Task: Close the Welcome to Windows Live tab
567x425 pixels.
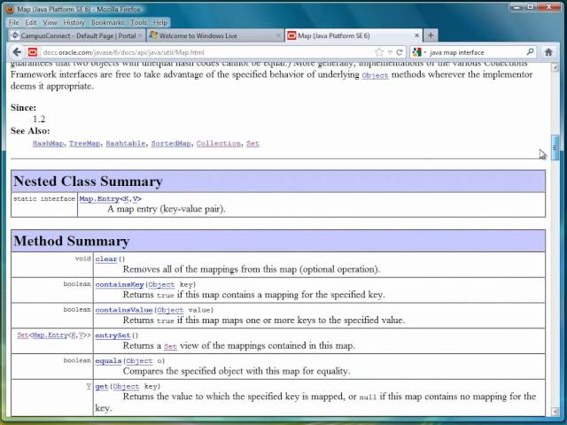Action: pyautogui.click(x=278, y=35)
